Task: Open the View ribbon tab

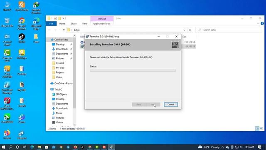Action: click(x=84, y=24)
